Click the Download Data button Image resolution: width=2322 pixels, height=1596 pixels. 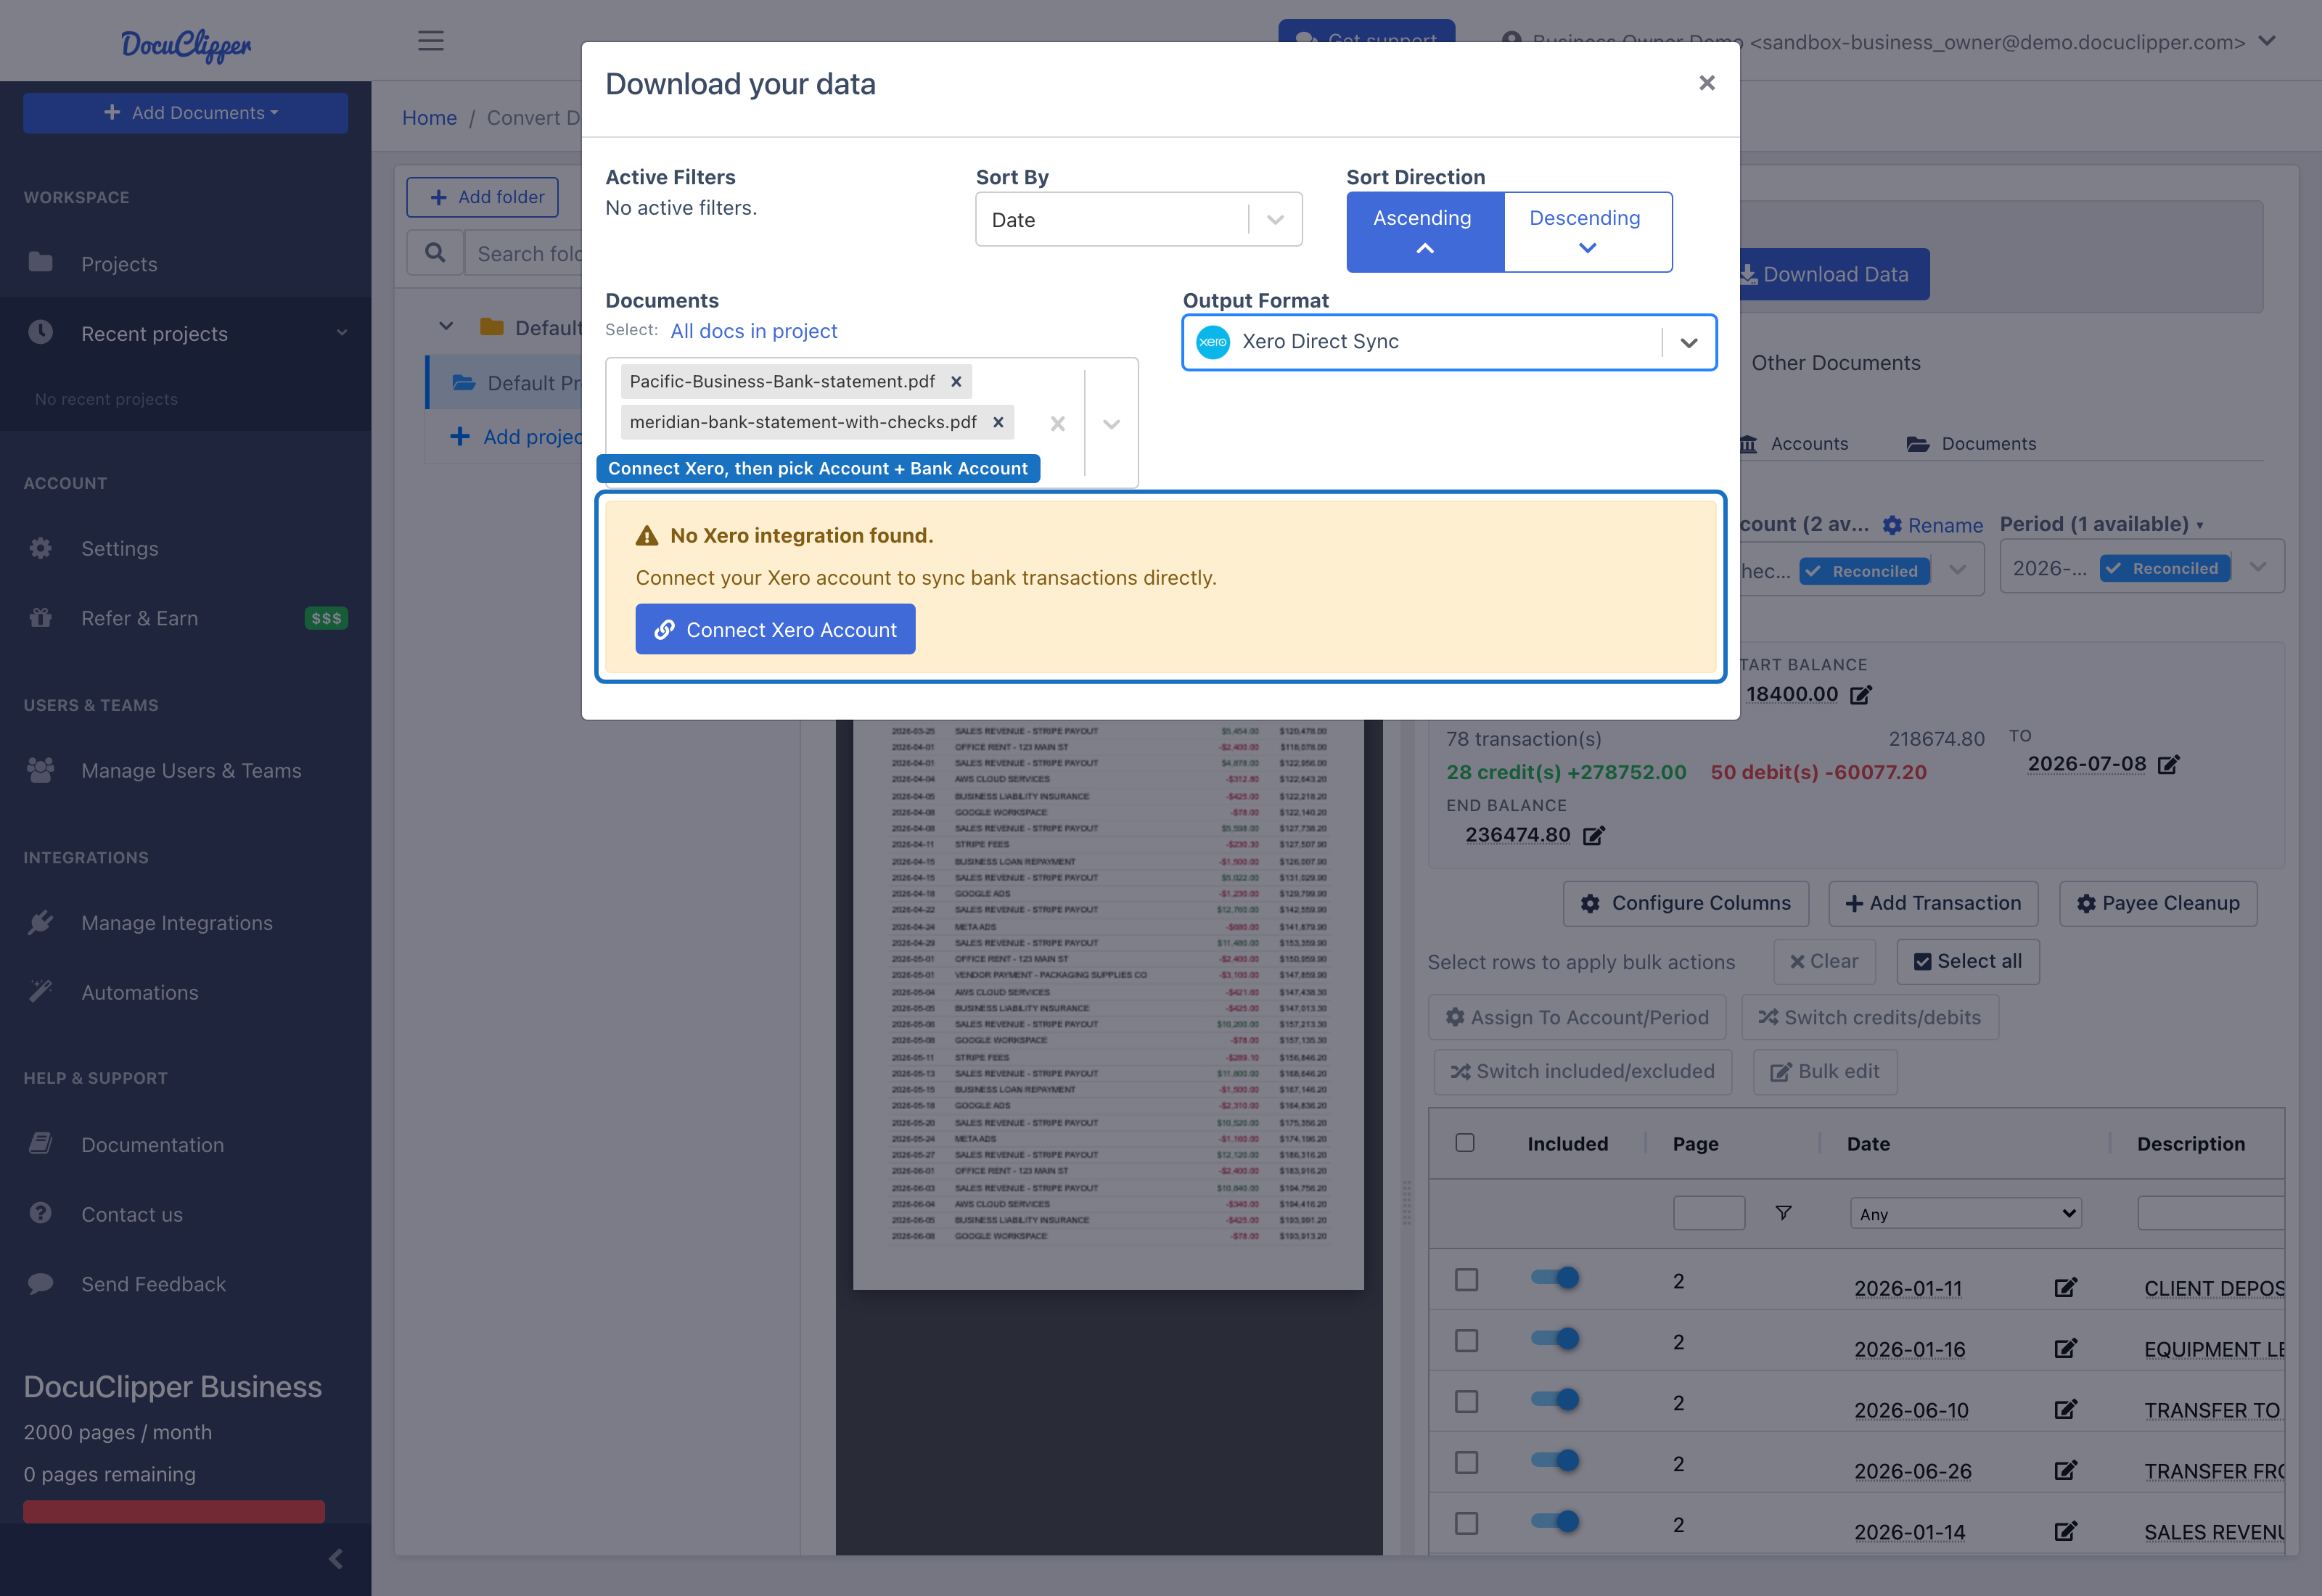(x=1827, y=274)
